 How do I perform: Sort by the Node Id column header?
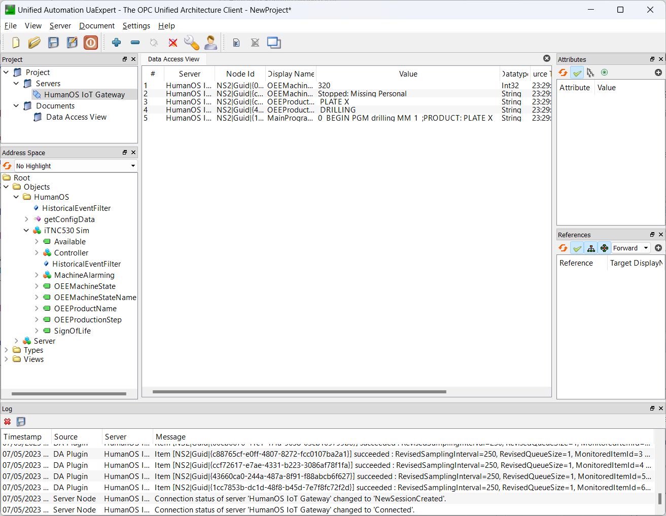[x=240, y=74]
